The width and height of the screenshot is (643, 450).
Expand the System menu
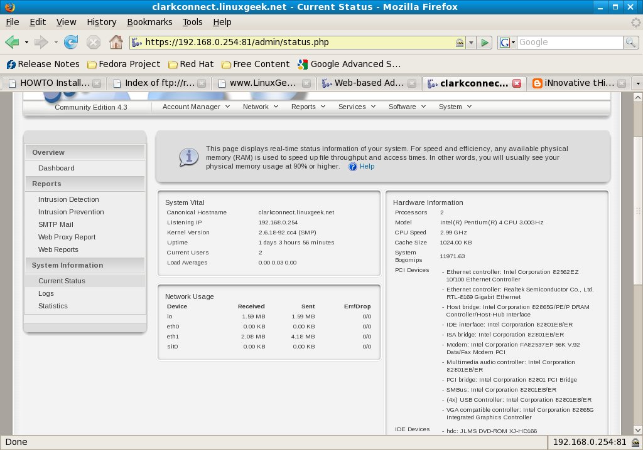tap(455, 107)
